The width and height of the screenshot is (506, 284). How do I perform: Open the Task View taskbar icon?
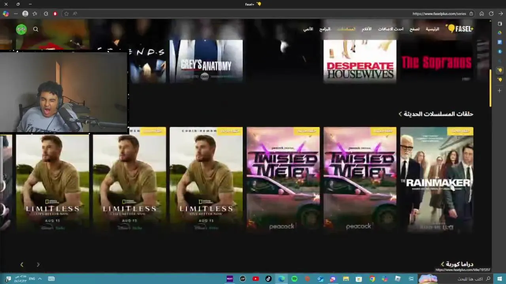(411, 279)
